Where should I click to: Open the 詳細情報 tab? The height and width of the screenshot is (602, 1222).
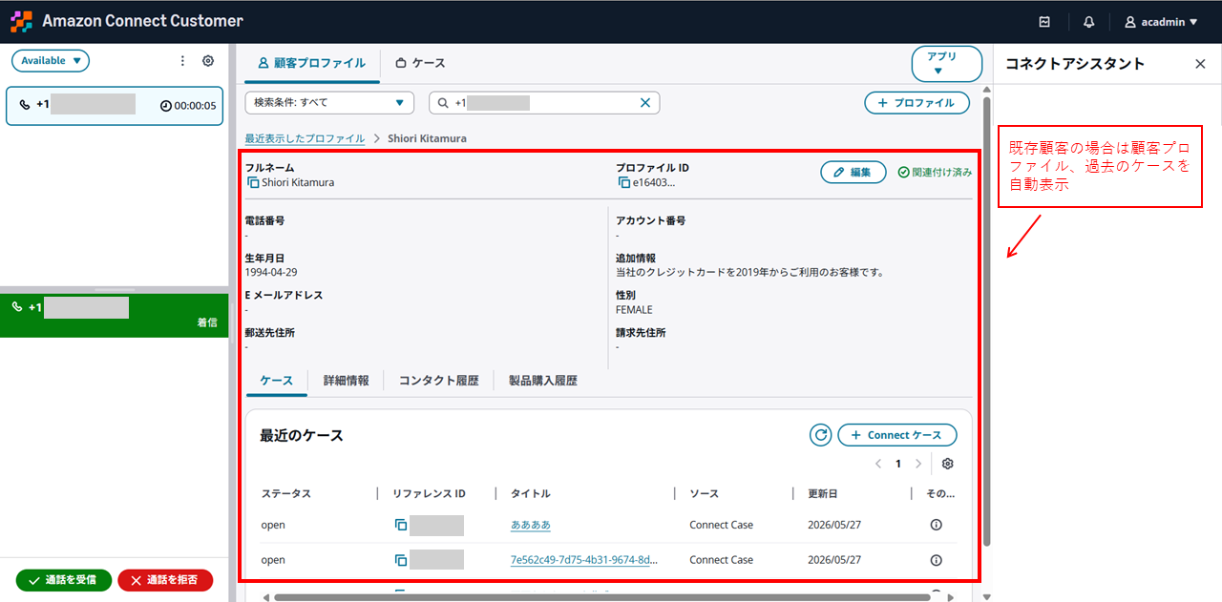pos(347,380)
